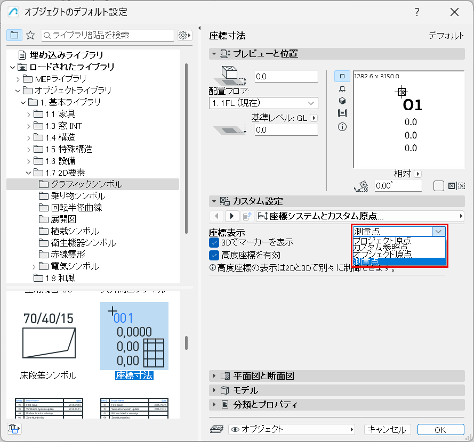Click デフォルト label at top right

pos(446,36)
